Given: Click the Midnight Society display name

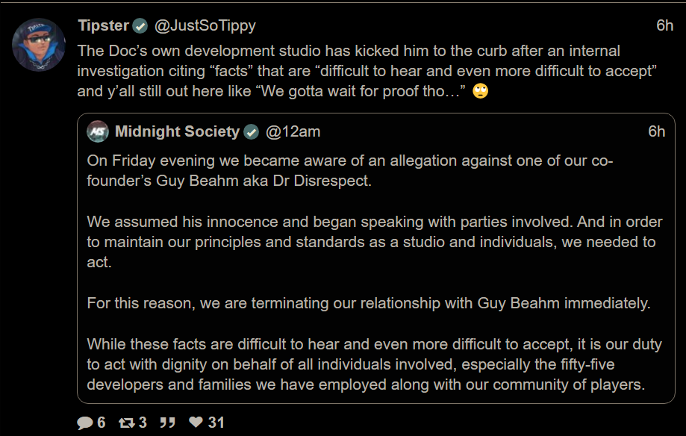Looking at the screenshot, I should [x=177, y=132].
